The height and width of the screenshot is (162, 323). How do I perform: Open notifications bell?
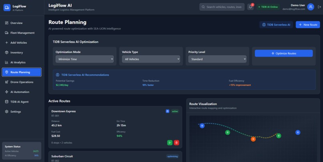pyautogui.click(x=250, y=7)
